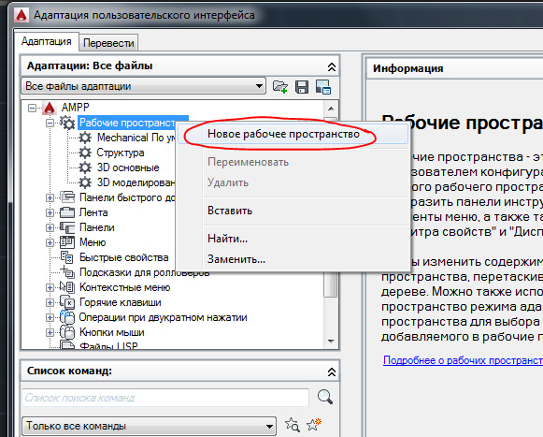Click the Меню icon in the tree
Image resolution: width=543 pixels, height=437 pixels.
(67, 242)
